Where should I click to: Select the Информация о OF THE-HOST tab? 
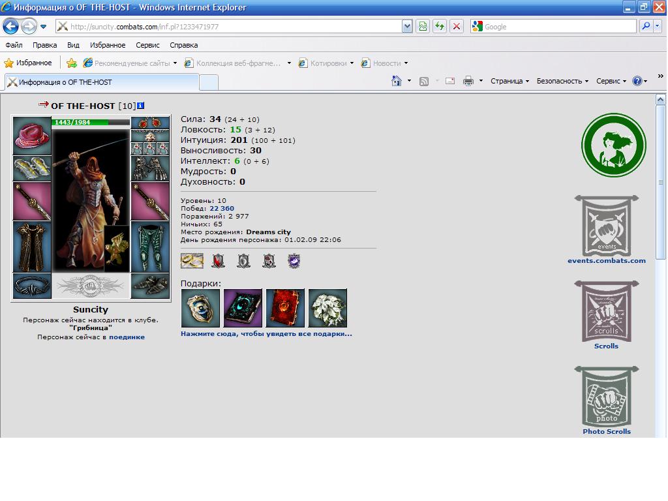pos(102,82)
